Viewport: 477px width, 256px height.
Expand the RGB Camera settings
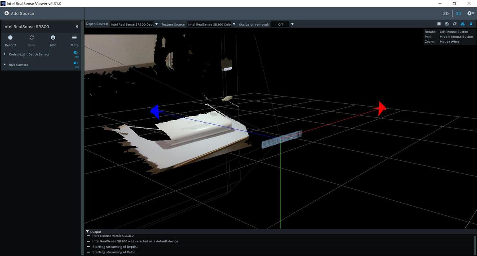coord(5,65)
